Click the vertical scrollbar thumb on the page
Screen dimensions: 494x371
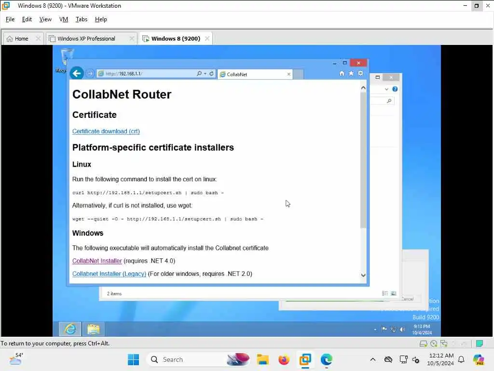click(x=363, y=160)
